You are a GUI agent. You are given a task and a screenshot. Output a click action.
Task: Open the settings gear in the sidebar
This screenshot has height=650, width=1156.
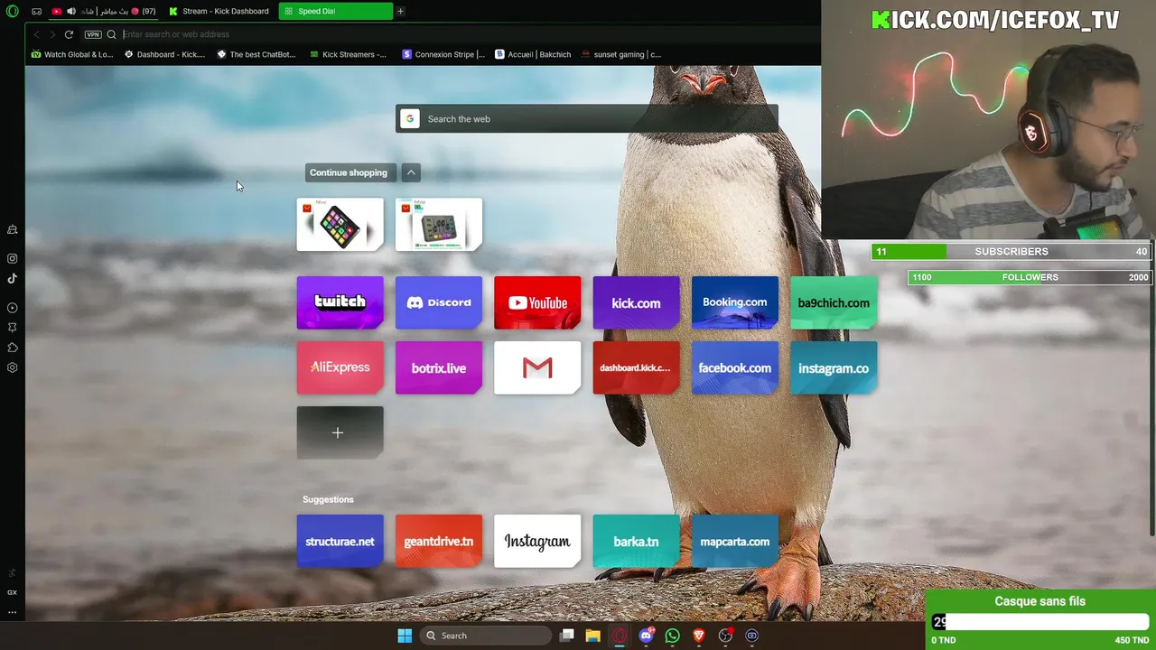[13, 367]
